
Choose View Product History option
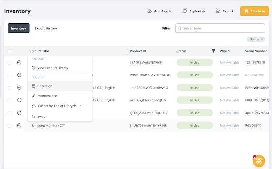tap(53, 68)
